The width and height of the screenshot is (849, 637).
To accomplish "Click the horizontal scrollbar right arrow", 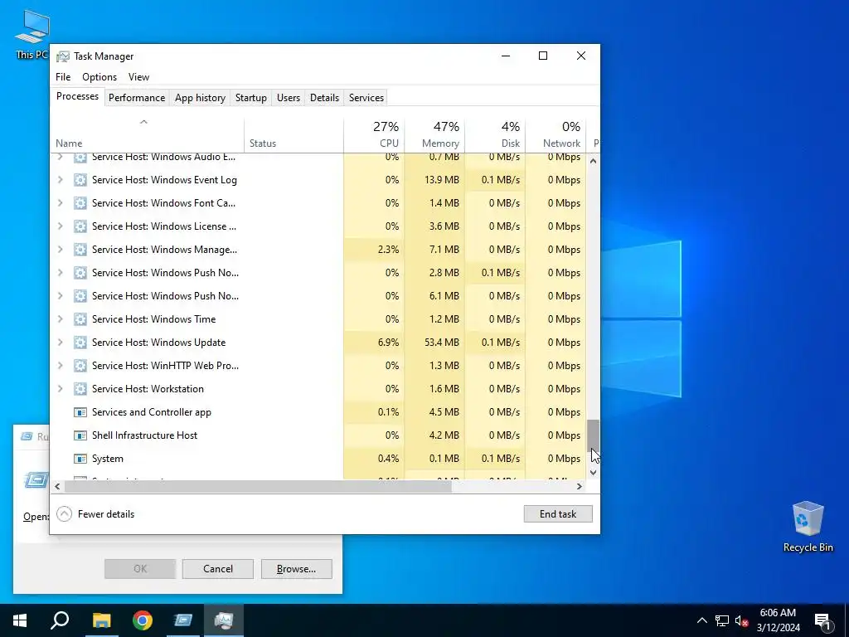I will [x=580, y=486].
